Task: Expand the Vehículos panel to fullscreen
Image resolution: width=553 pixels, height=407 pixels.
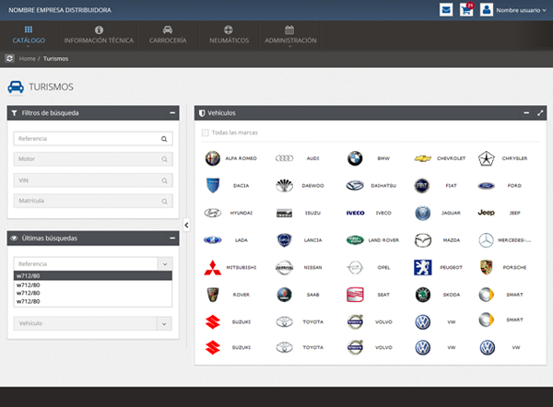Action: tap(540, 113)
